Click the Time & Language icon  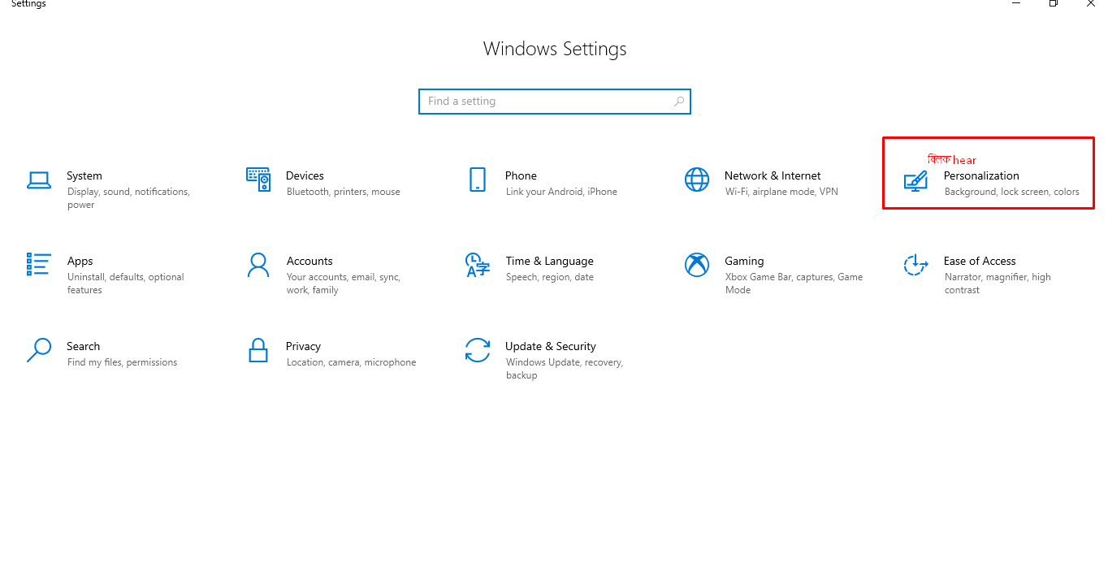pyautogui.click(x=478, y=265)
